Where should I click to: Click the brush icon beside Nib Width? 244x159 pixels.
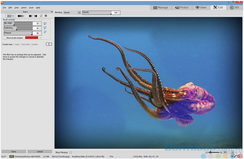(x=45, y=24)
